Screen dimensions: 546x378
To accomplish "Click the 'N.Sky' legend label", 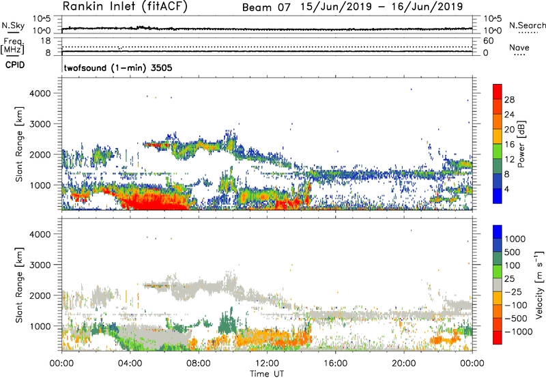I will point(13,25).
